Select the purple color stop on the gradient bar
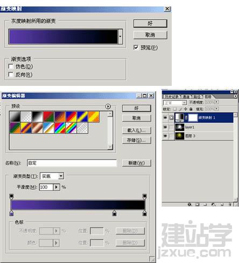 [x=11, y=213]
